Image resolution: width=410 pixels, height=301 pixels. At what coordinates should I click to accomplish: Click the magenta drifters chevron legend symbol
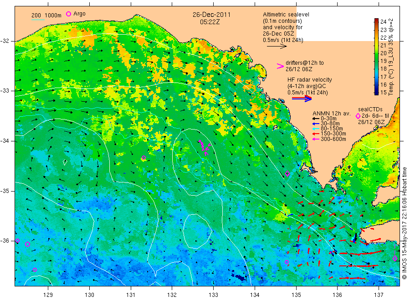point(280,66)
